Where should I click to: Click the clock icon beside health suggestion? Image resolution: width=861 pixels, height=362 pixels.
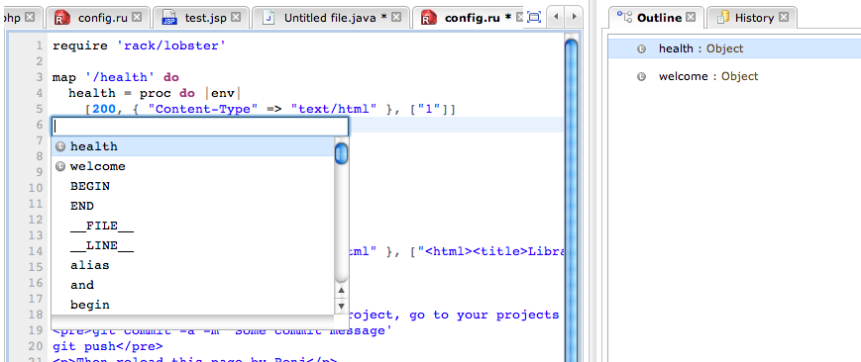pyautogui.click(x=61, y=147)
